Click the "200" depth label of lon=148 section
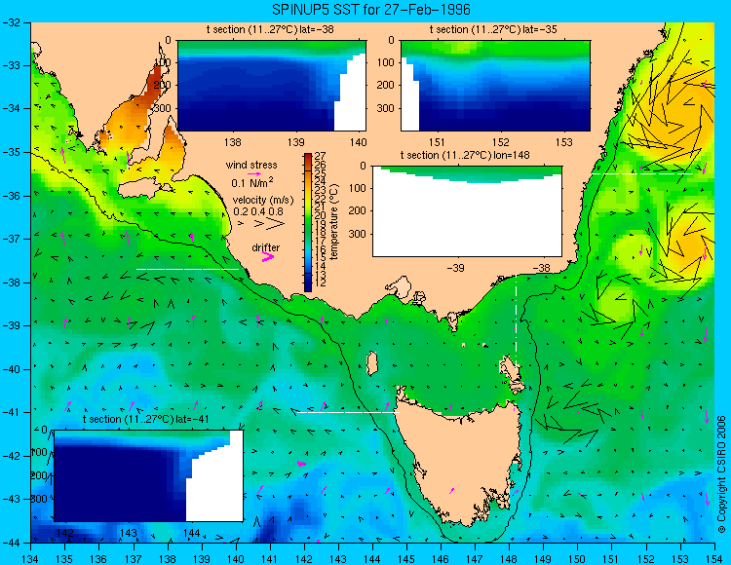 (358, 211)
